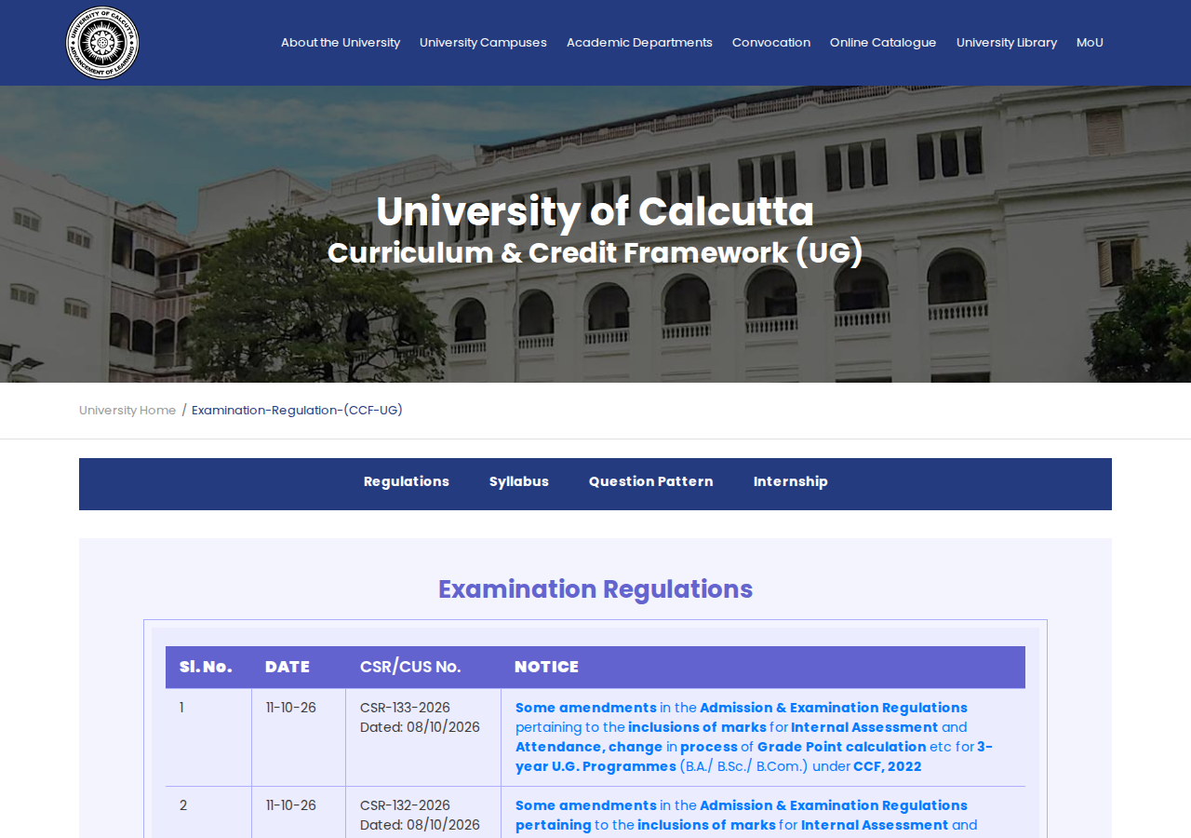Open Academic Departments menu

(639, 43)
